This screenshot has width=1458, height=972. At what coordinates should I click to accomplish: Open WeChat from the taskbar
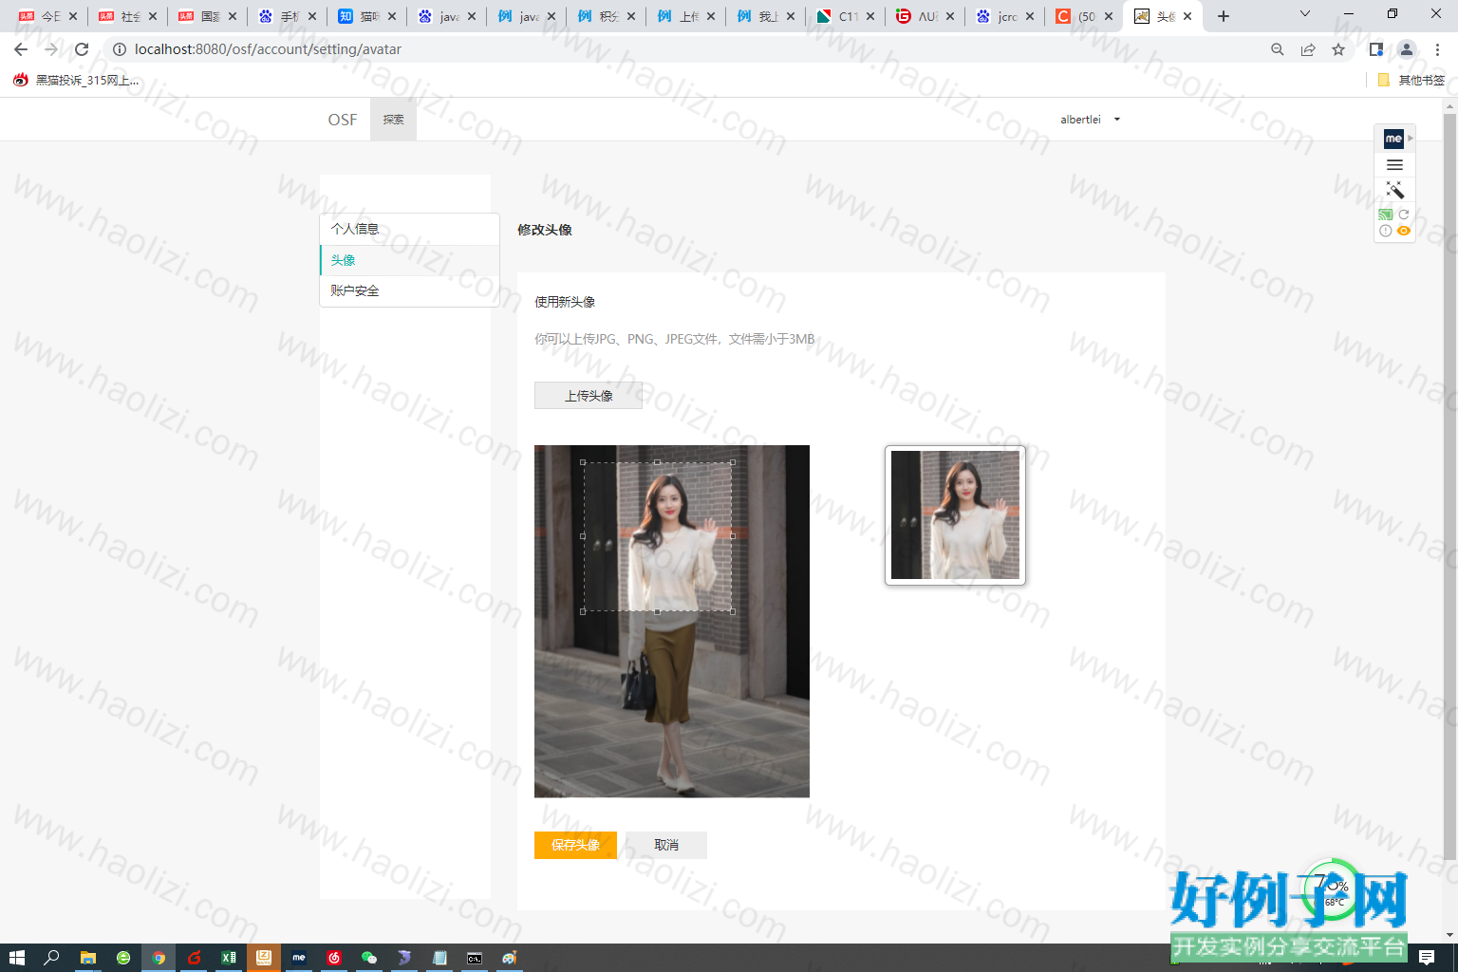pos(369,958)
